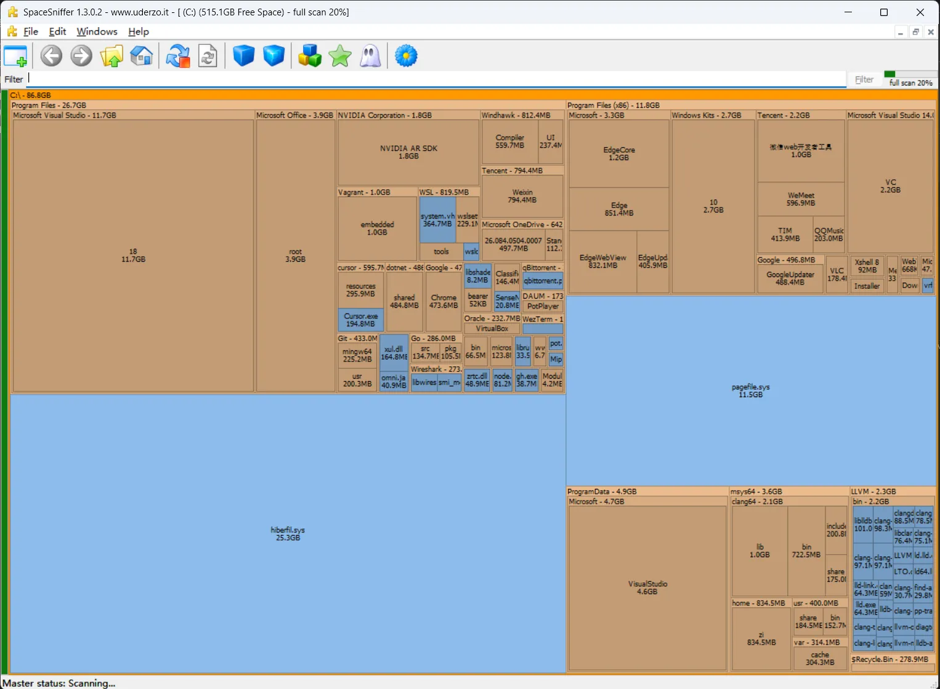940x689 pixels.
Task: Restore the inner child window
Action: pyautogui.click(x=916, y=32)
